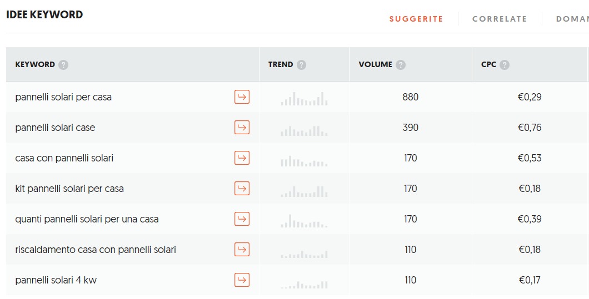Click arrow icon for 'riscaldamento casa con pannelli solari'
Viewport: 589px width, 299px height.
[242, 250]
